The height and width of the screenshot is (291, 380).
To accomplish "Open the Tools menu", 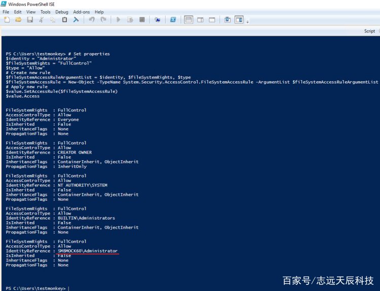I will coord(45,12).
